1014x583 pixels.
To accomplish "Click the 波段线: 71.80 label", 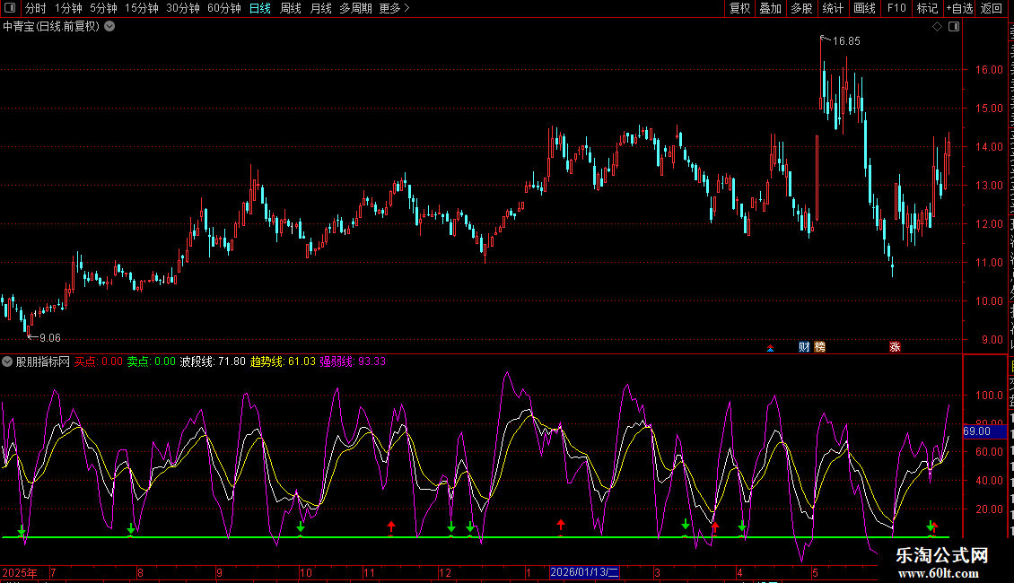I will (213, 362).
